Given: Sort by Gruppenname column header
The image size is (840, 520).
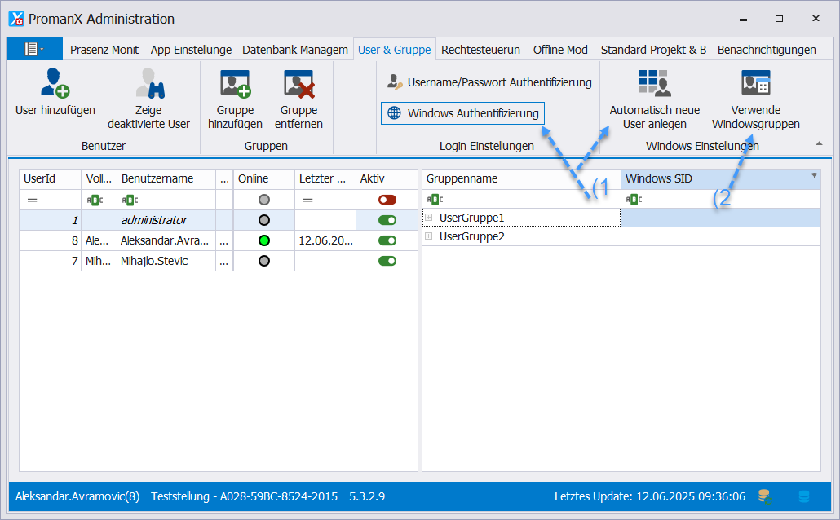Looking at the screenshot, I should pos(521,178).
